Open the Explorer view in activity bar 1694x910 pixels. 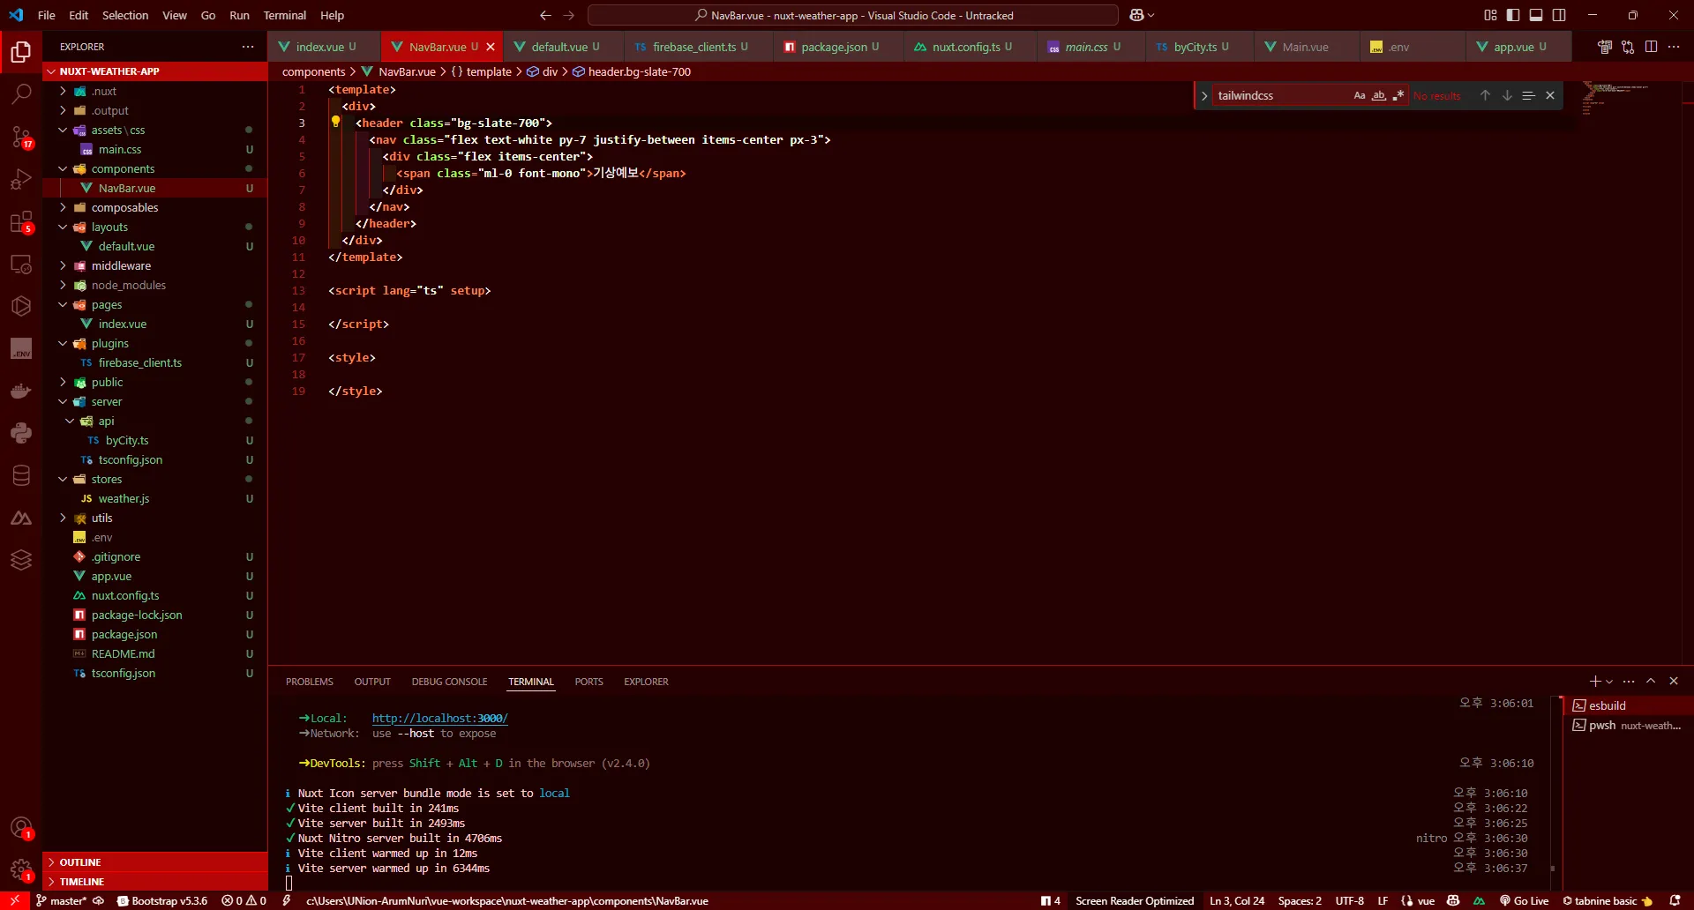tap(21, 52)
